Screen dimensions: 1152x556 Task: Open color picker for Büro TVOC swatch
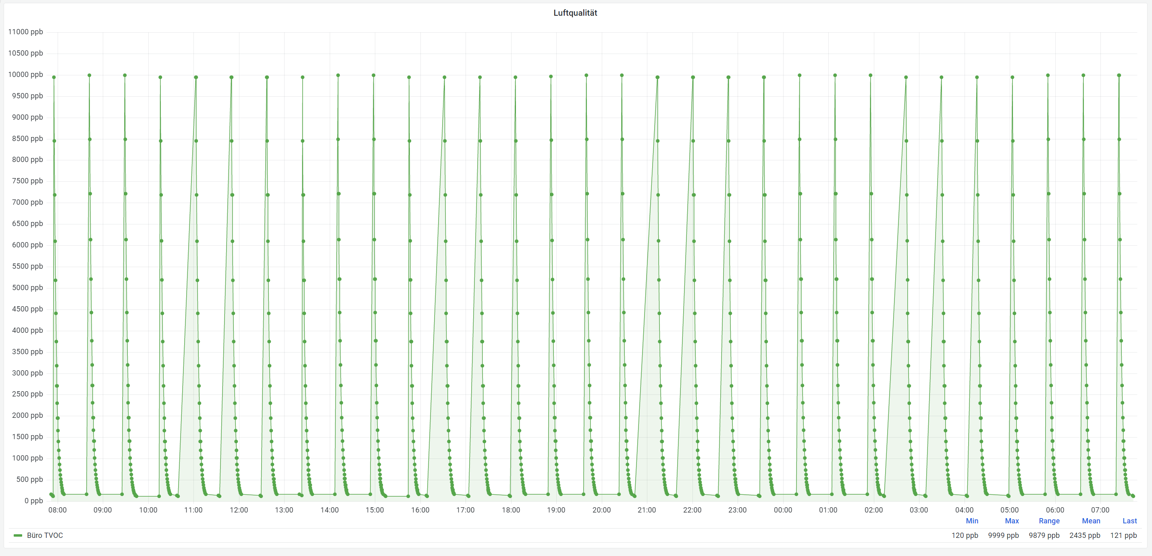pos(18,535)
